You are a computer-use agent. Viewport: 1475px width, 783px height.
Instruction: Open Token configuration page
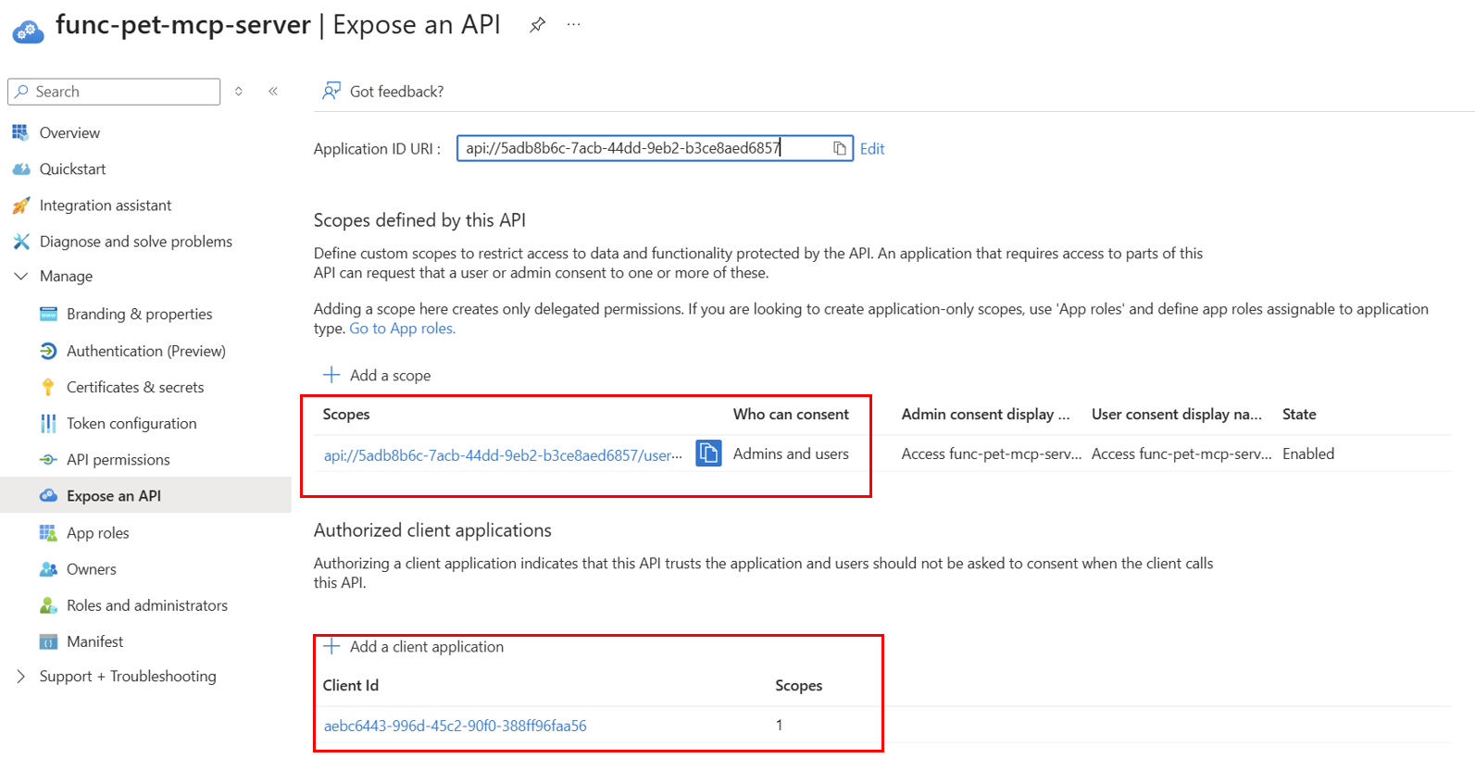pos(131,424)
